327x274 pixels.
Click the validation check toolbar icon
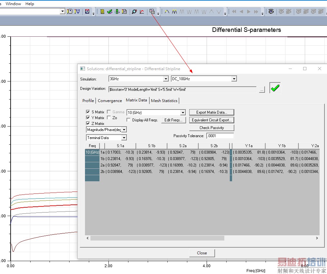pos(110,12)
